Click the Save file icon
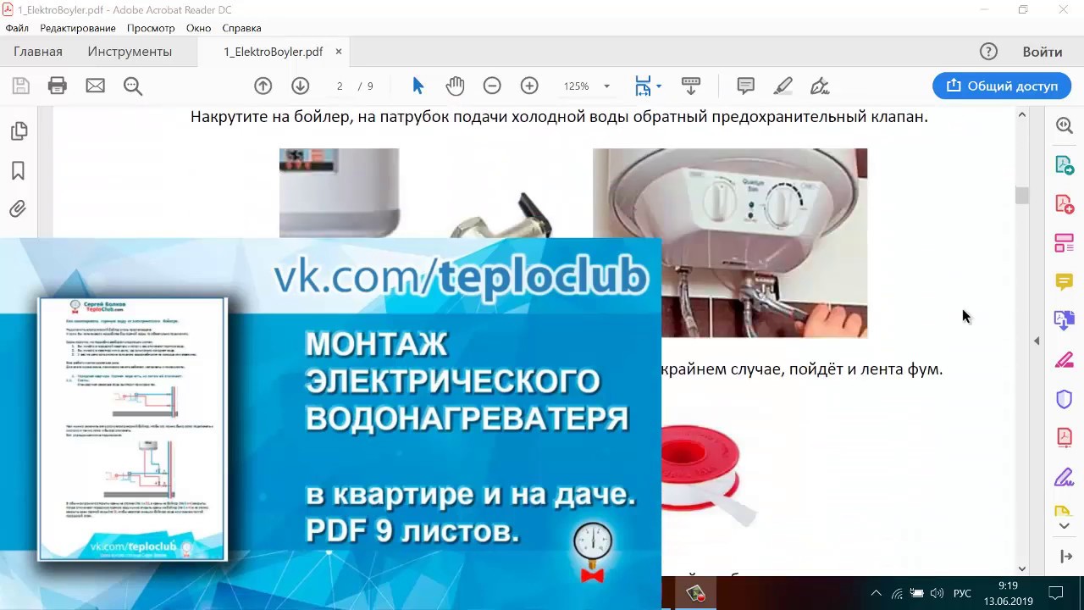 tap(20, 86)
